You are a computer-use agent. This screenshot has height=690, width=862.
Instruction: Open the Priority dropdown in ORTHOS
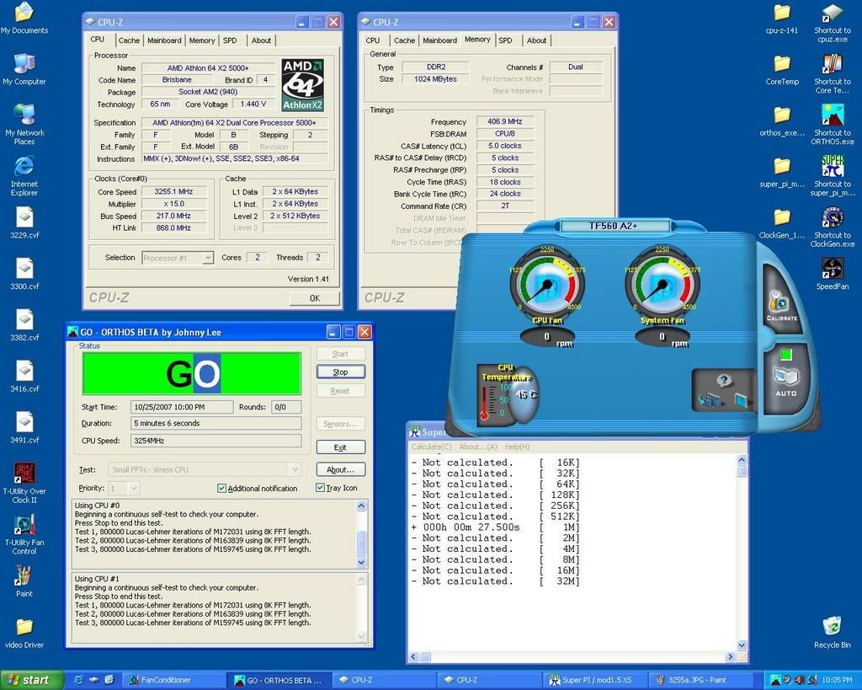(x=133, y=488)
